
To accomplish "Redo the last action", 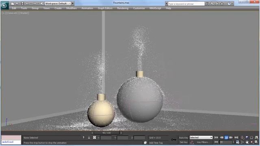I will [x=35, y=4].
